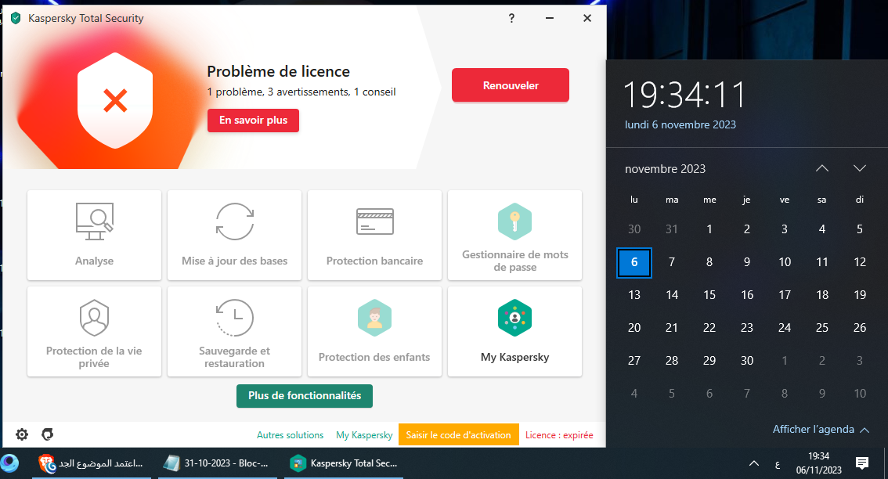The width and height of the screenshot is (888, 479).
Task: Click the novembre 2023 calendar header
Action: 665,169
